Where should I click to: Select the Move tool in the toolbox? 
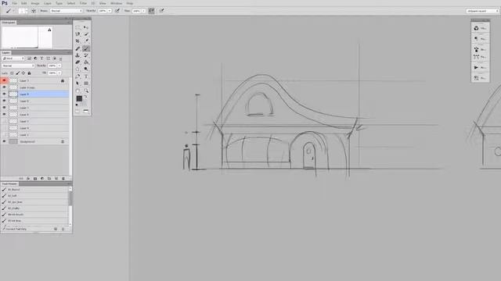pyautogui.click(x=86, y=27)
